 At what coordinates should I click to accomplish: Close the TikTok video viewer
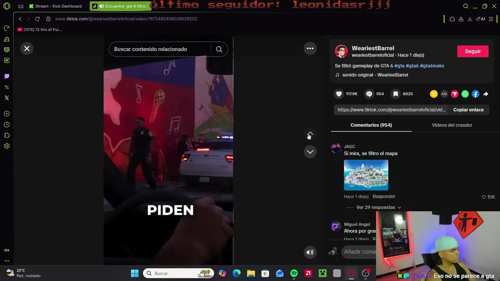[x=27, y=48]
